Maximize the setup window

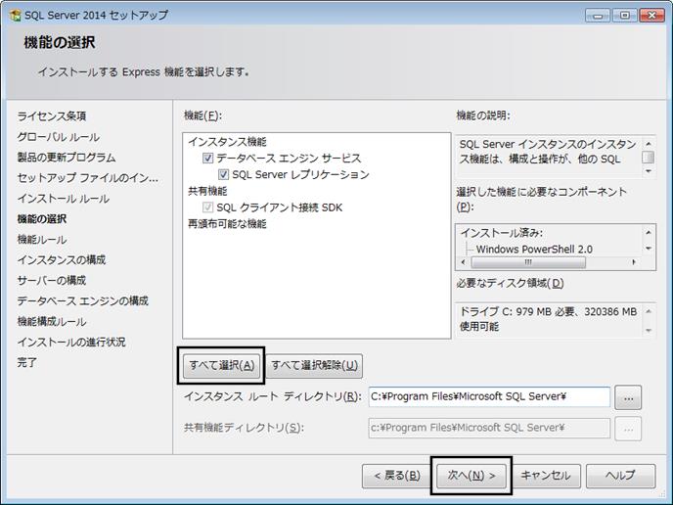(x=624, y=16)
